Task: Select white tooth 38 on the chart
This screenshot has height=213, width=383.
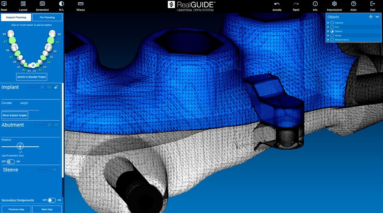Action: click(x=52, y=34)
